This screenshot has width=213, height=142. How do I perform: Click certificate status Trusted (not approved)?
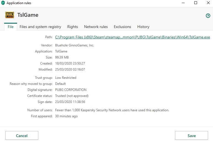(72, 96)
